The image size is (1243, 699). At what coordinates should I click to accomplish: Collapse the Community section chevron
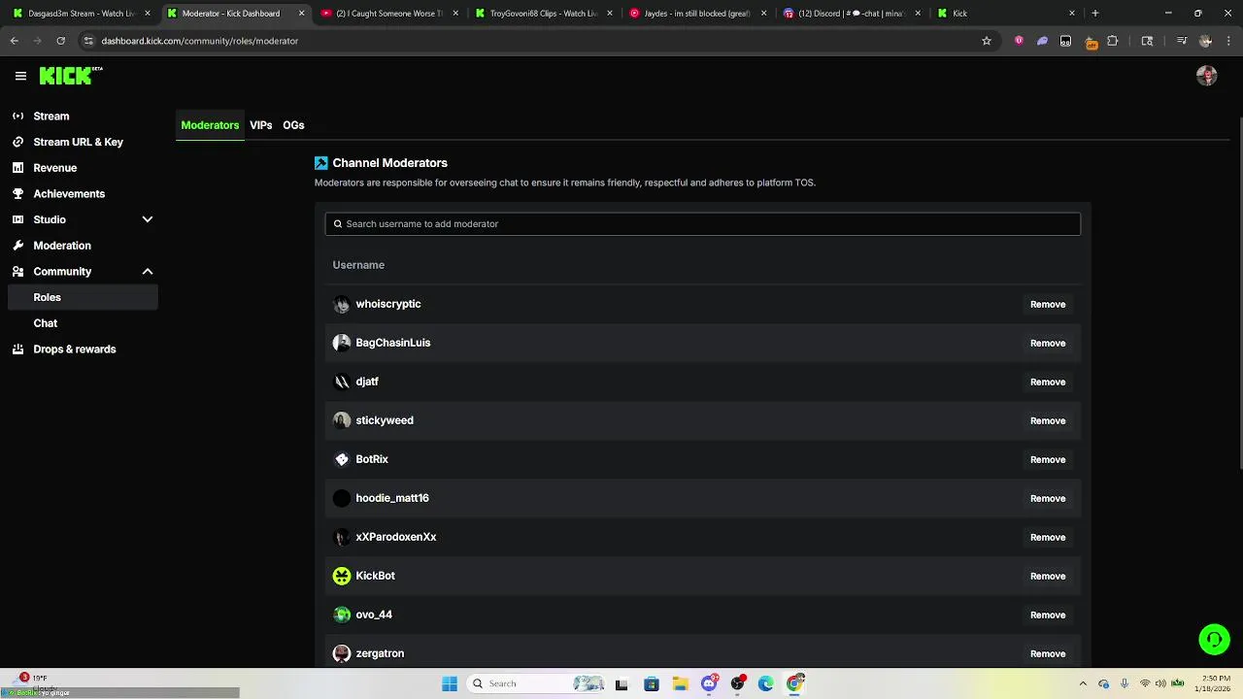click(x=148, y=272)
